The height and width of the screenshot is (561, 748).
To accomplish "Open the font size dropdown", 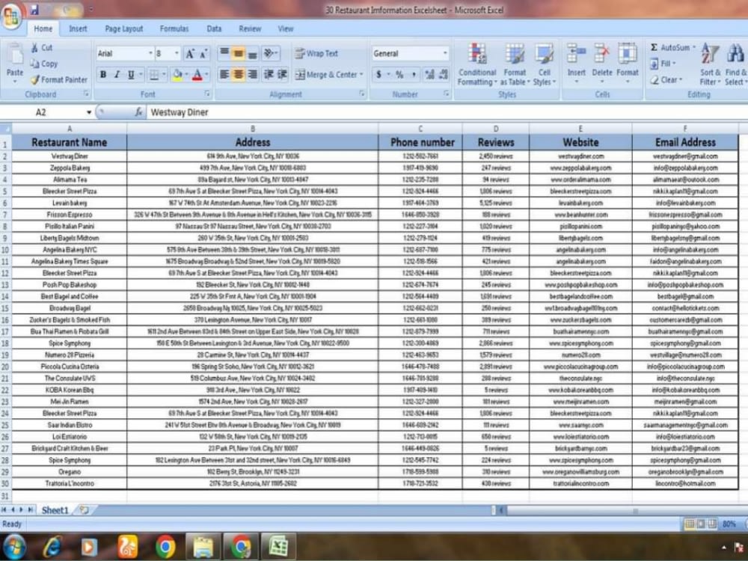I will click(x=177, y=53).
